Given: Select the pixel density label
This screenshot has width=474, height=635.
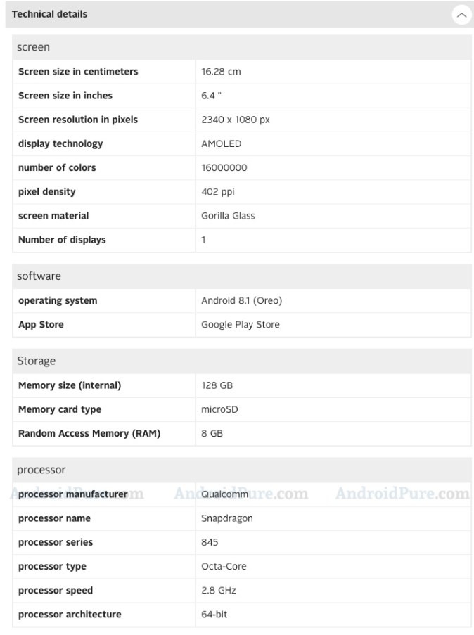Looking at the screenshot, I should pyautogui.click(x=46, y=191).
